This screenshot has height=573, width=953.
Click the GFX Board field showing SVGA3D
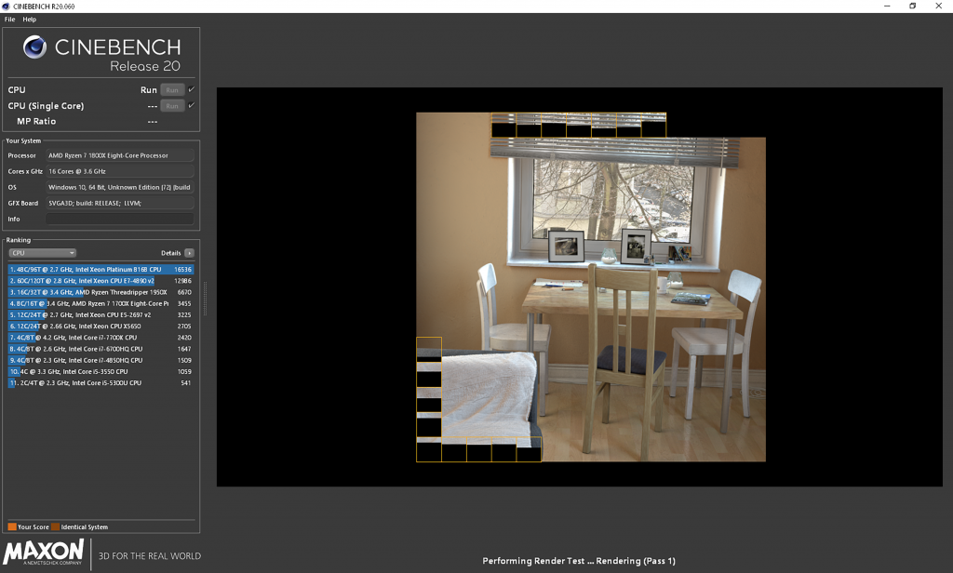click(120, 203)
